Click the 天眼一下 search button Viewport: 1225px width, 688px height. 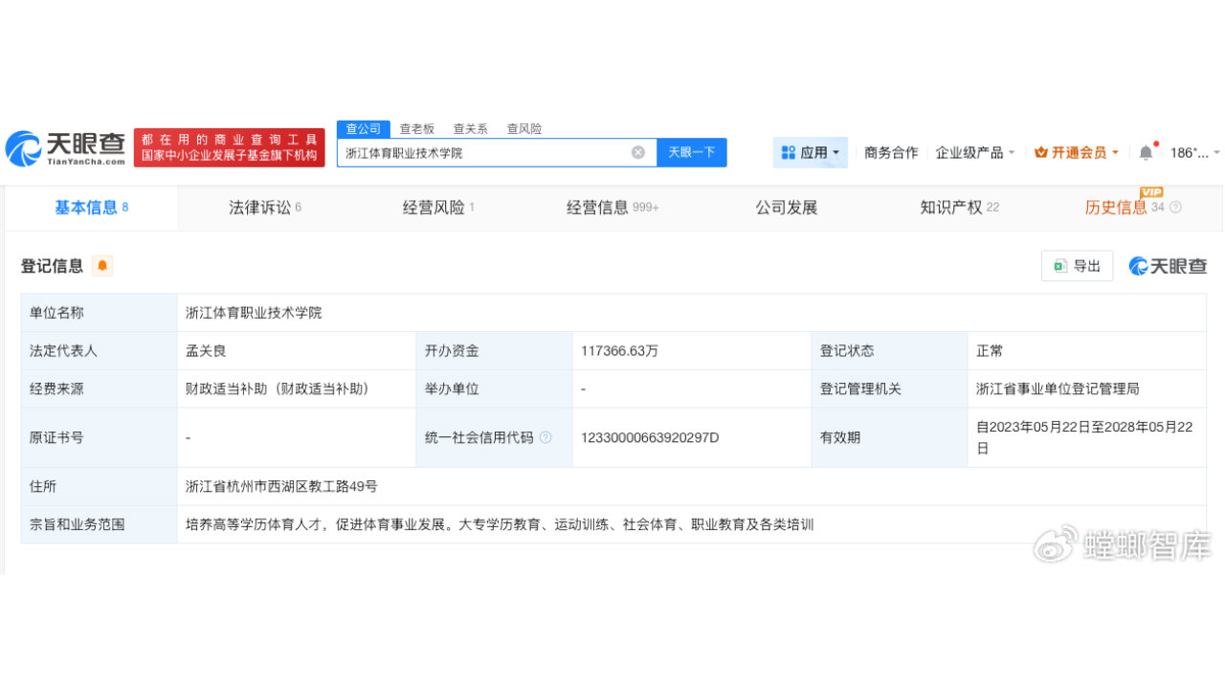pos(691,152)
